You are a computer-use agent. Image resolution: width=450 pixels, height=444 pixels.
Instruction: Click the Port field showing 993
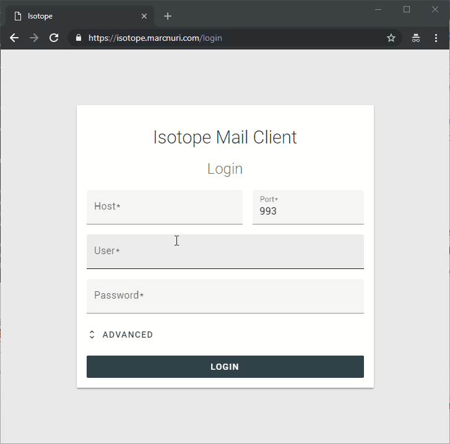tap(308, 207)
